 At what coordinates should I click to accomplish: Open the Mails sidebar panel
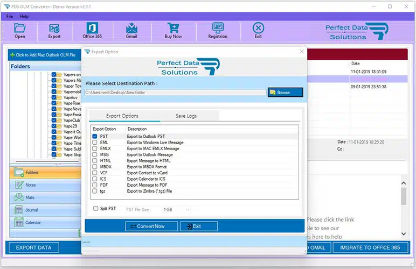point(45,197)
